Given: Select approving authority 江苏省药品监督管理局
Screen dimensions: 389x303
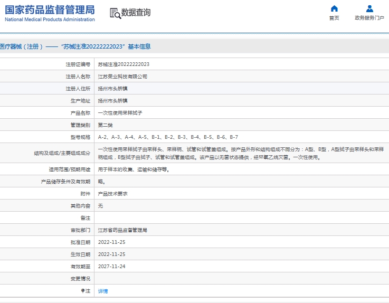Looking at the screenshot, I should [x=122, y=230].
